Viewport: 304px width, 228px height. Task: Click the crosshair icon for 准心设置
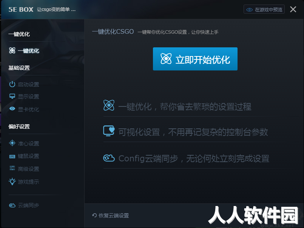pyautogui.click(x=12, y=143)
